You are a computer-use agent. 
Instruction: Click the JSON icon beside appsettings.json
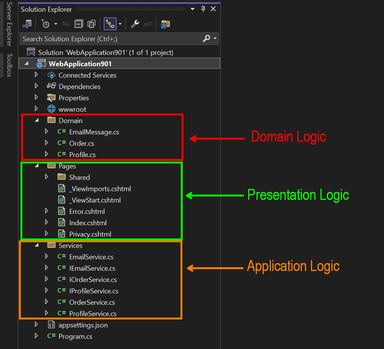coord(51,325)
